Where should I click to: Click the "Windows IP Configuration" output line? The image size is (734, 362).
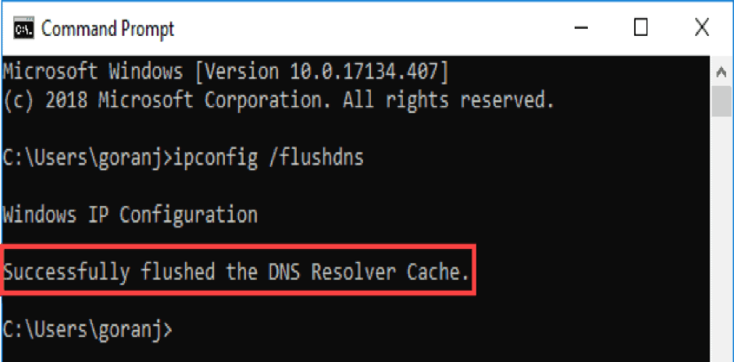tap(130, 215)
